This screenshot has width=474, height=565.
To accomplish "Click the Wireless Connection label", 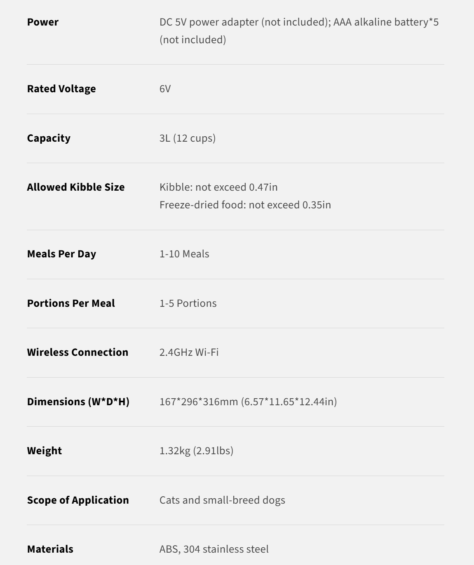I will pos(77,353).
